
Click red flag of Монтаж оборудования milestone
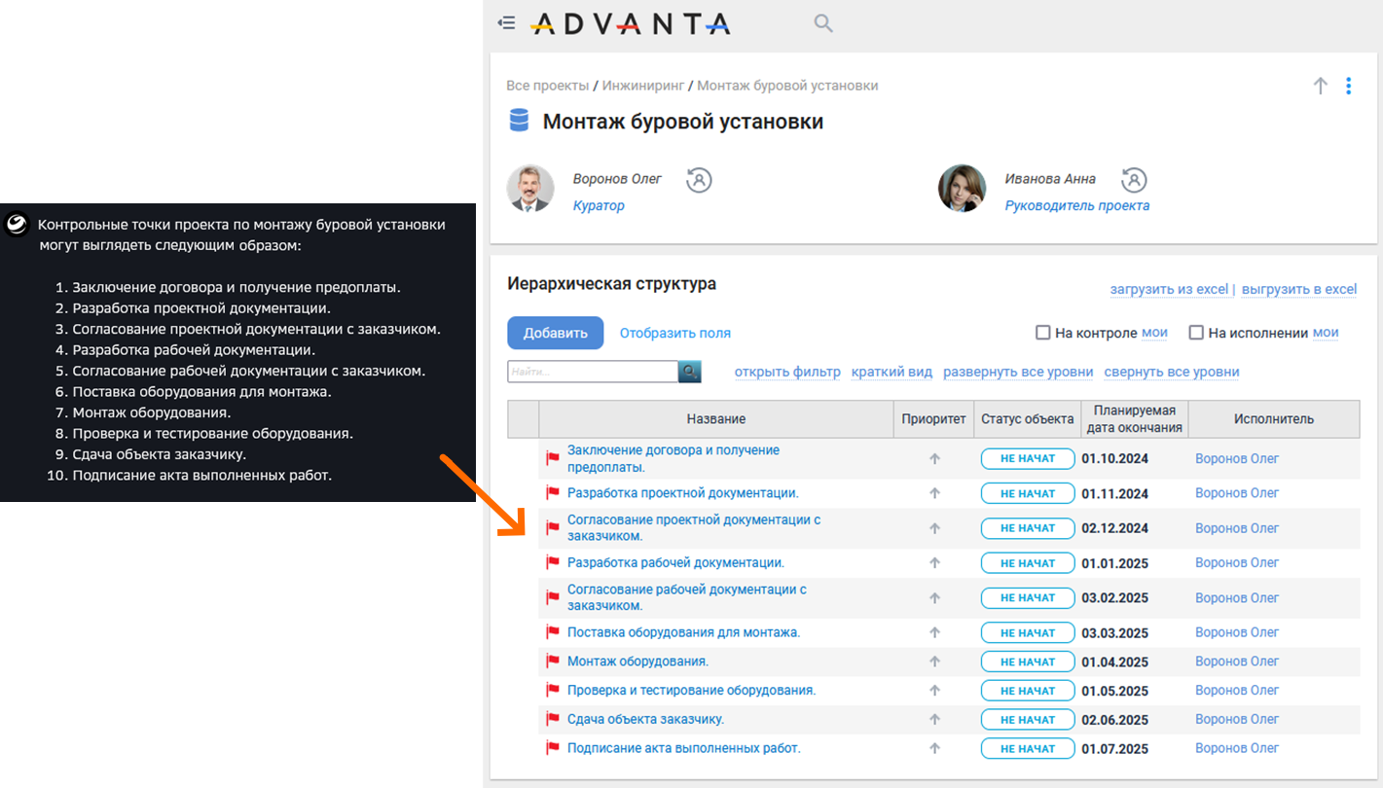(x=553, y=662)
